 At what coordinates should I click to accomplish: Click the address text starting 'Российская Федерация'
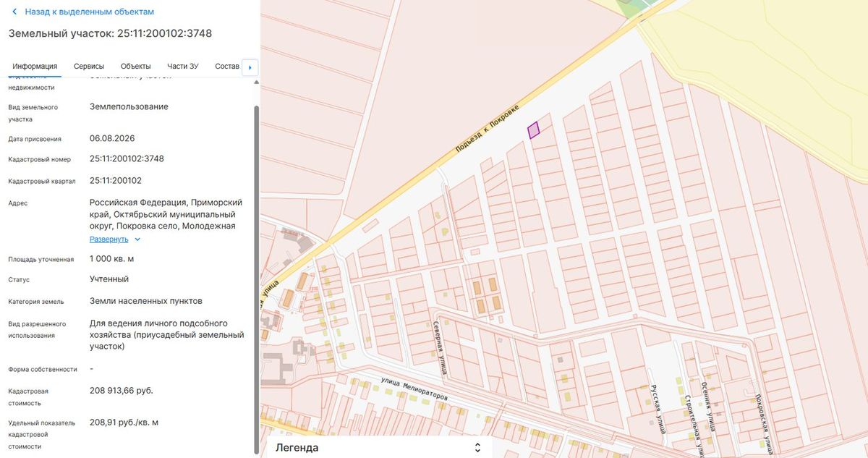pos(166,214)
